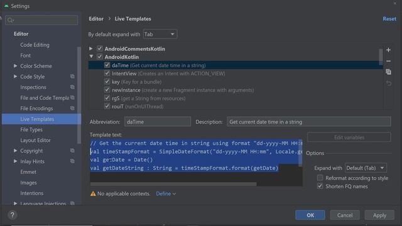Open Emmet settings page

[x=28, y=172]
